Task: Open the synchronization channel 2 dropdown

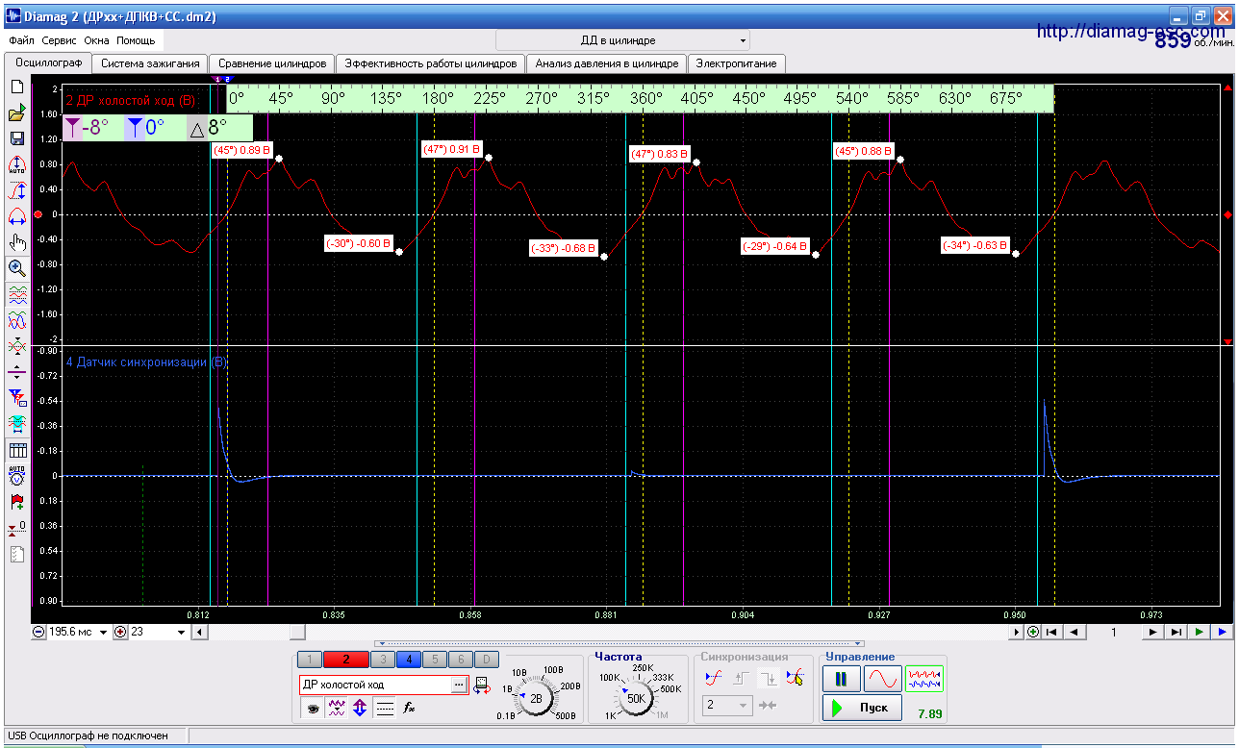Action: coord(726,706)
